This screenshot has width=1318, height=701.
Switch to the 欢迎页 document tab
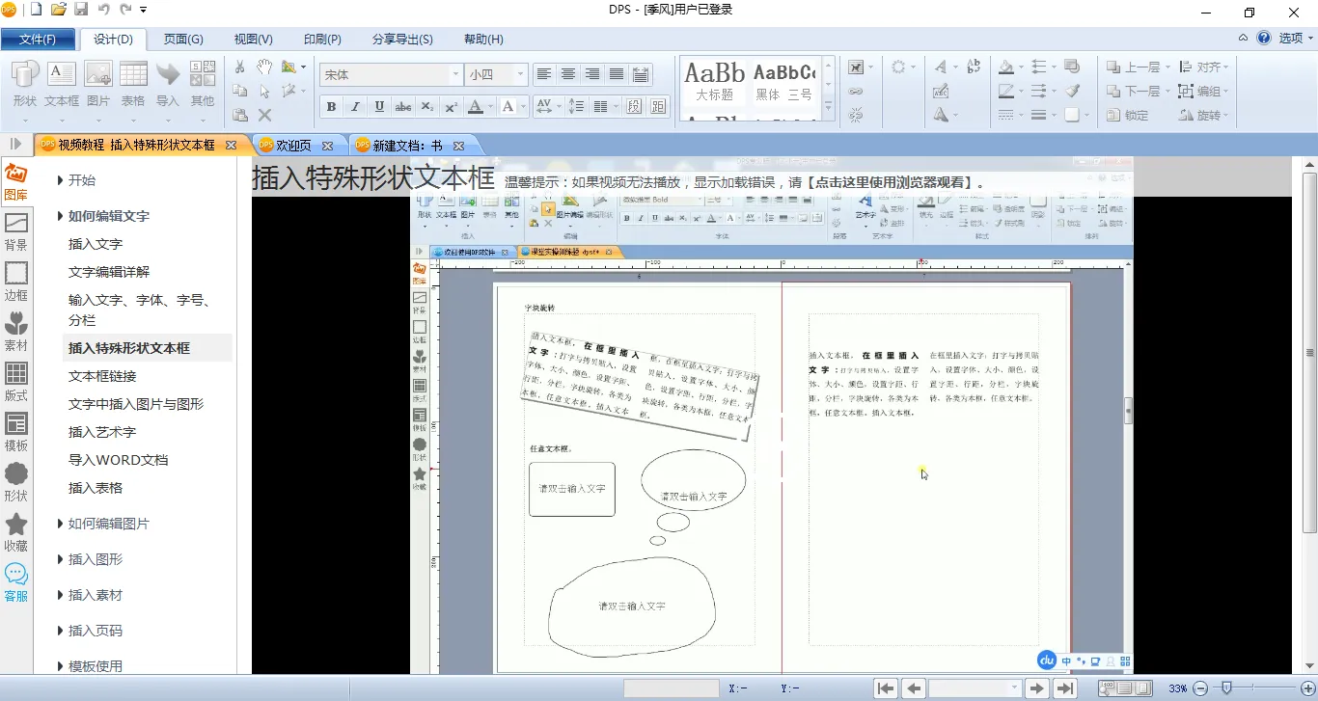[x=293, y=146]
